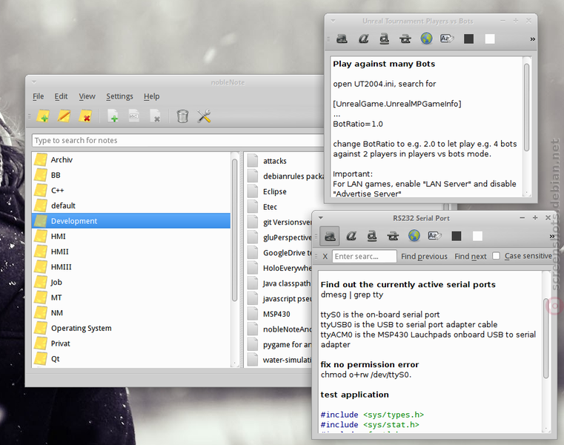The height and width of the screenshot is (445, 564).
Task: Open the File menu
Action: [38, 96]
